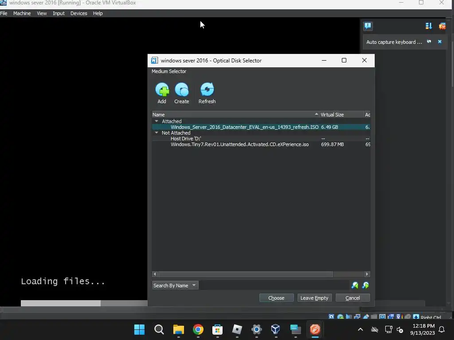Click the audio status bar indicator

pos(348,317)
